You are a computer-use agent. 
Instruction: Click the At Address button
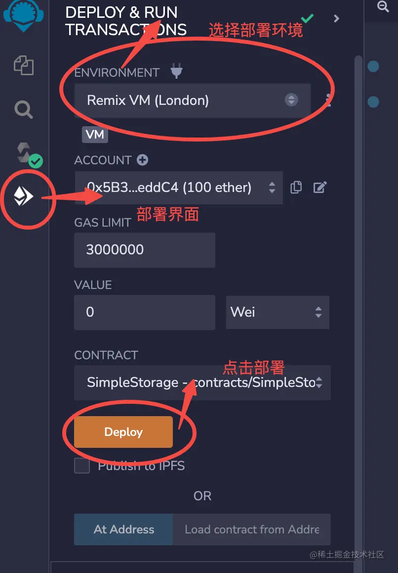(x=123, y=529)
